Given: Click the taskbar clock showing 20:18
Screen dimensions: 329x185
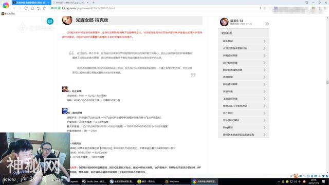Looking at the screenshot, I should coord(314,181).
